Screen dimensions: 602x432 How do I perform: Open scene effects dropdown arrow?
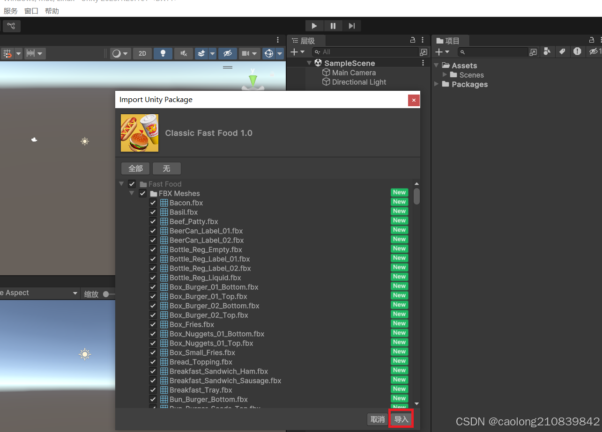coord(212,54)
